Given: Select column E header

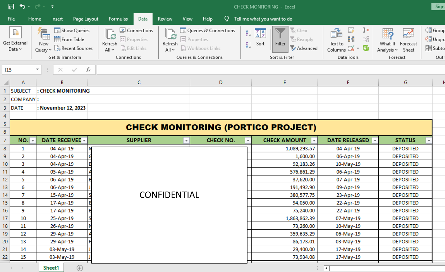Looking at the screenshot, I should [285, 83].
